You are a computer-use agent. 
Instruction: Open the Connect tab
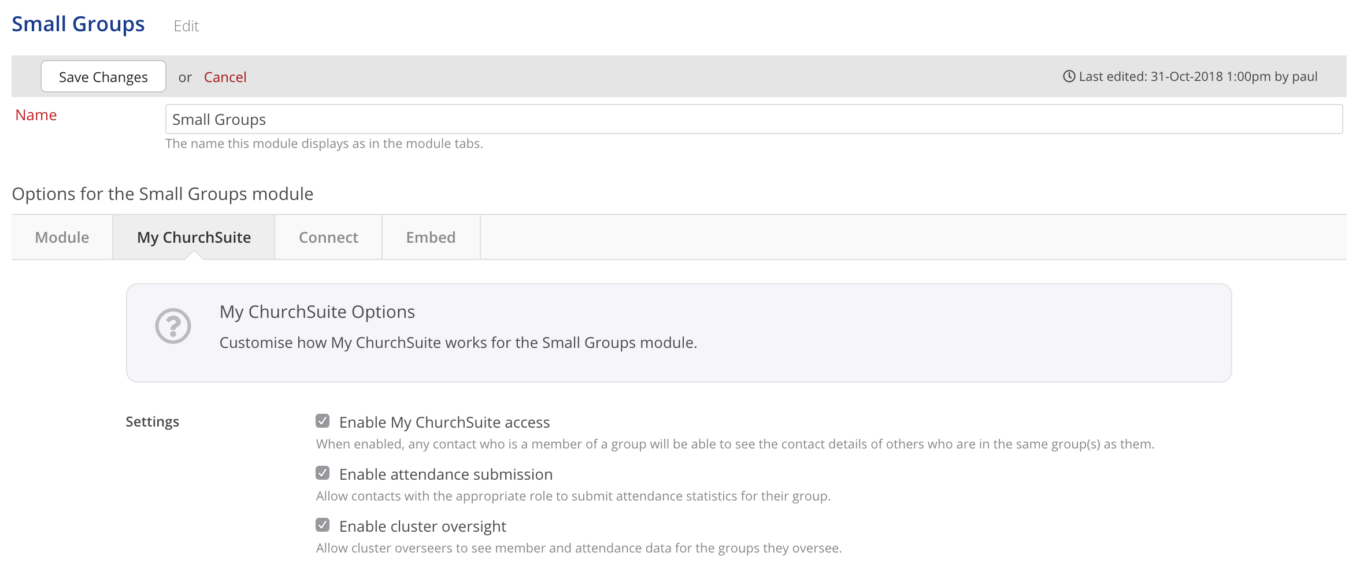coord(328,237)
